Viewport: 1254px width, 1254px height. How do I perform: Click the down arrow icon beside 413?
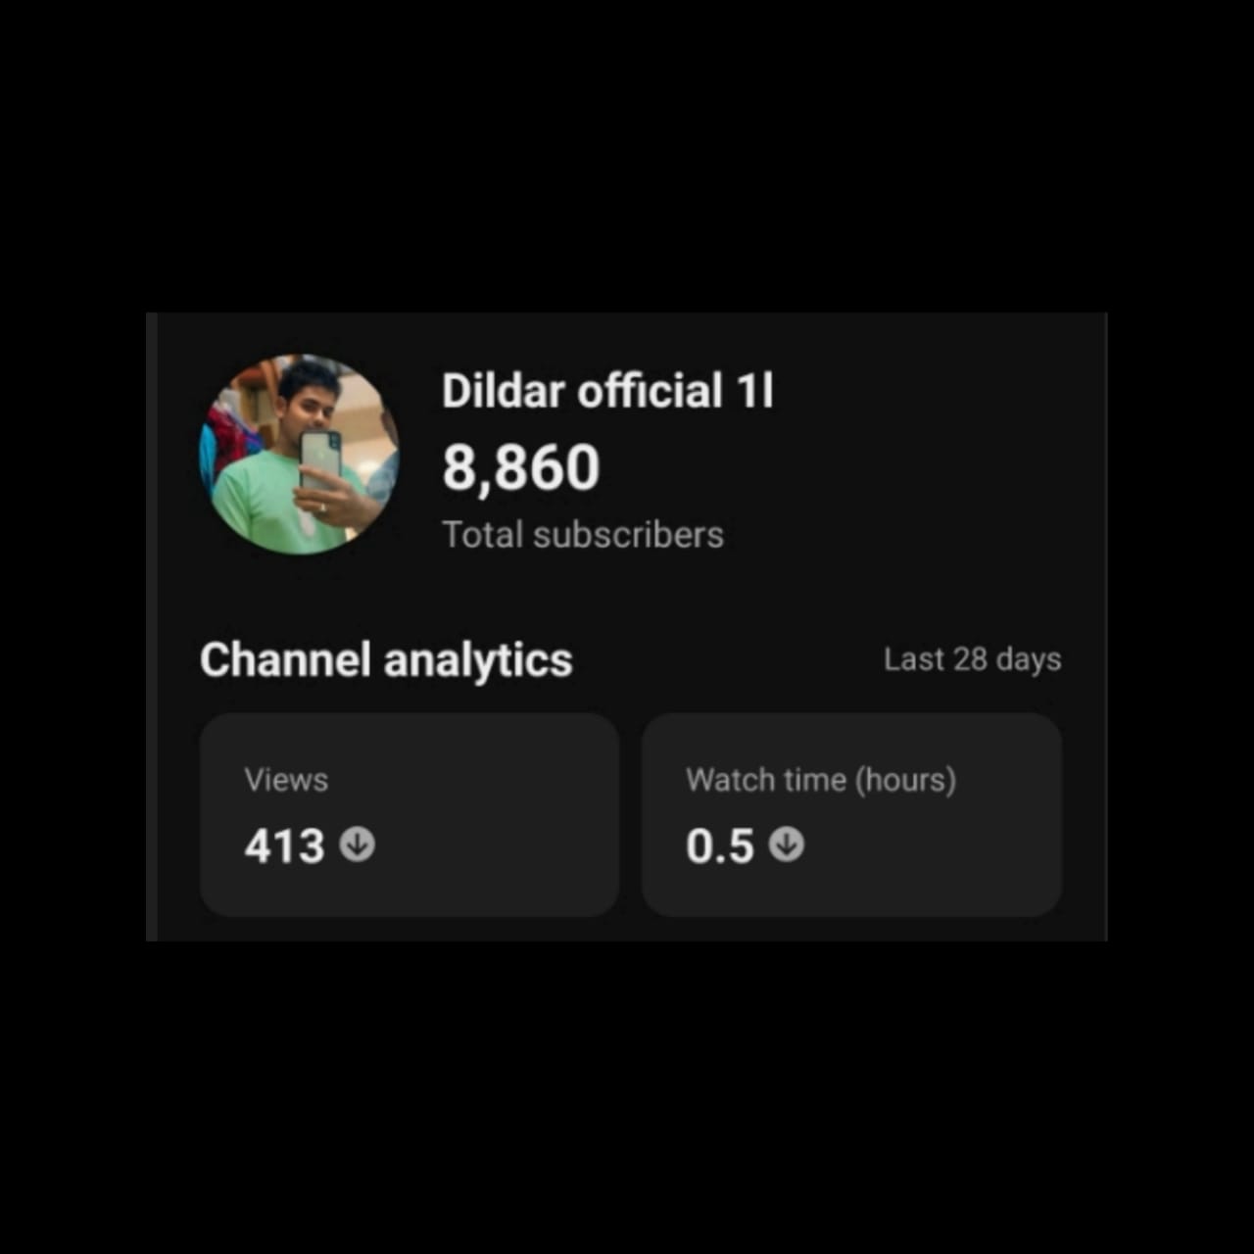pyautogui.click(x=358, y=844)
